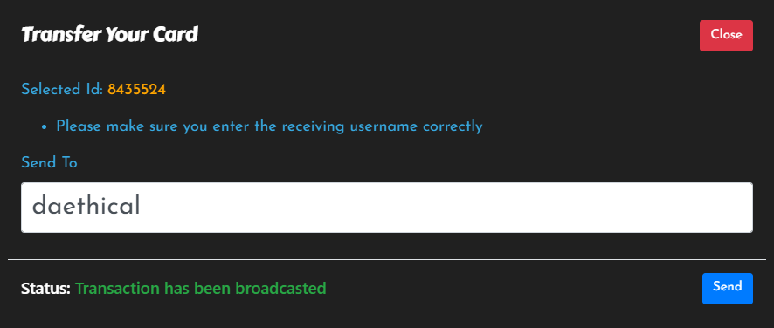Click the blue Send button
Screen dimensions: 774x328
click(728, 289)
